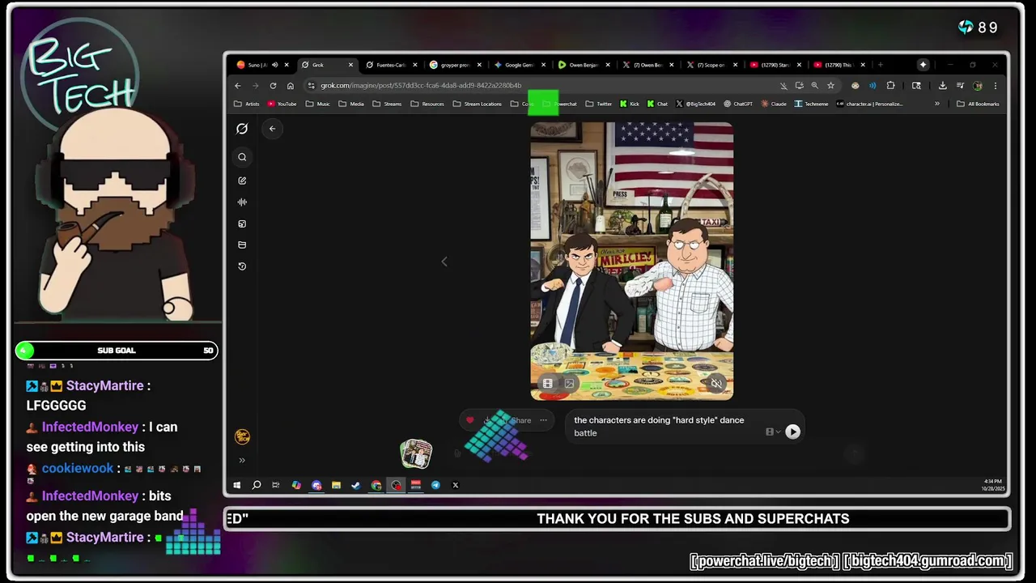
Task: Open voice mode waveform icon
Action: (242, 202)
